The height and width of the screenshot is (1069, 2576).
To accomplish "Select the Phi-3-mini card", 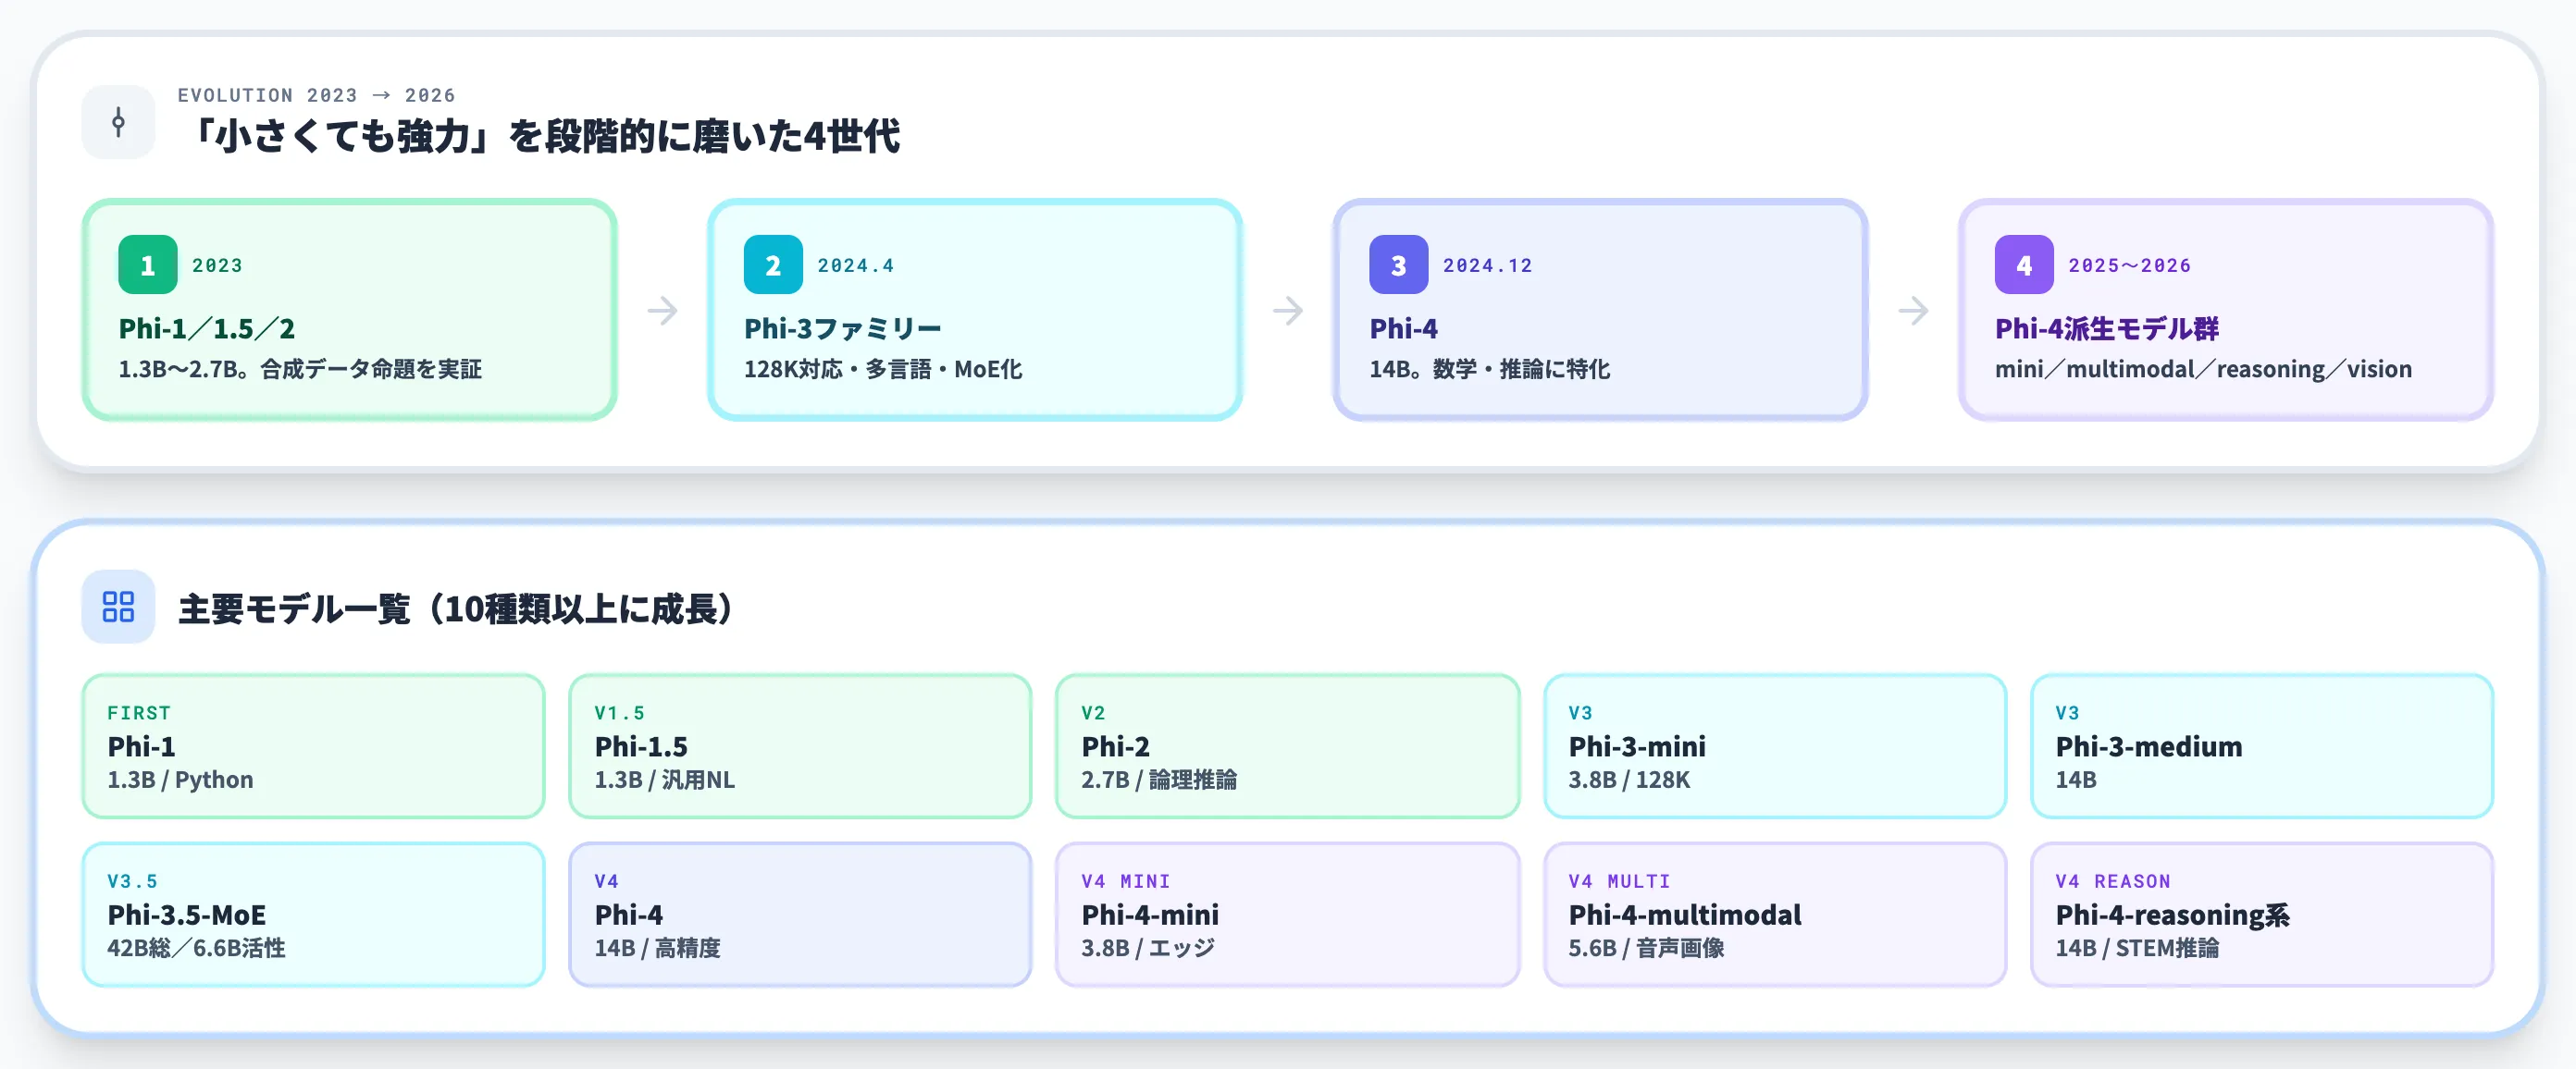I will click(x=1775, y=746).
